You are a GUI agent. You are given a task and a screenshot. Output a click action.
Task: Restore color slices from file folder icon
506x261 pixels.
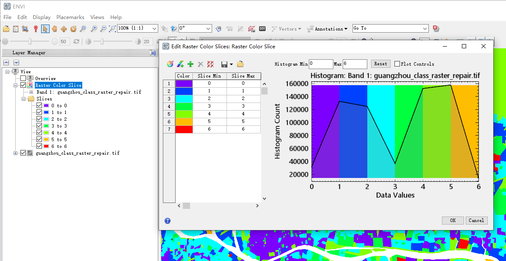tap(240, 64)
